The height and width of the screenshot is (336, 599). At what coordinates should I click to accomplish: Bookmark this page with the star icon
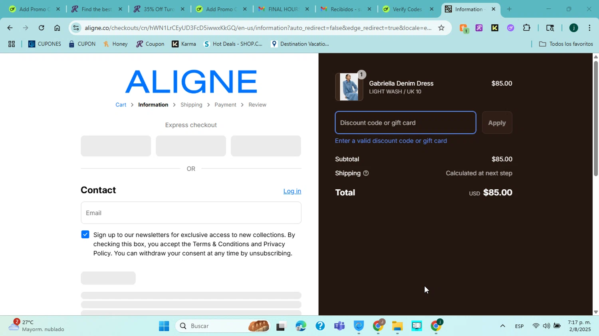point(441,28)
